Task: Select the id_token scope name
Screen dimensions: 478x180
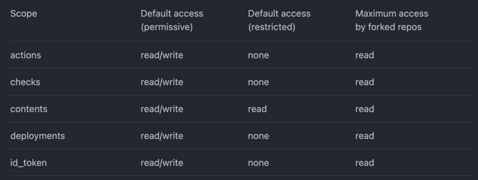Action: 28,163
